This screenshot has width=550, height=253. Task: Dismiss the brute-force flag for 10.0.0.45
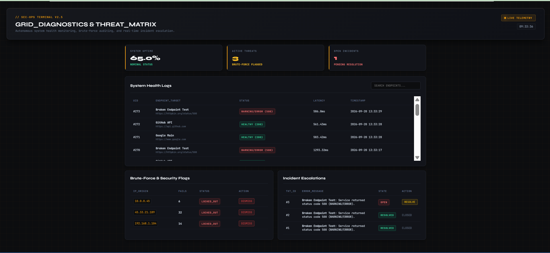(x=246, y=201)
